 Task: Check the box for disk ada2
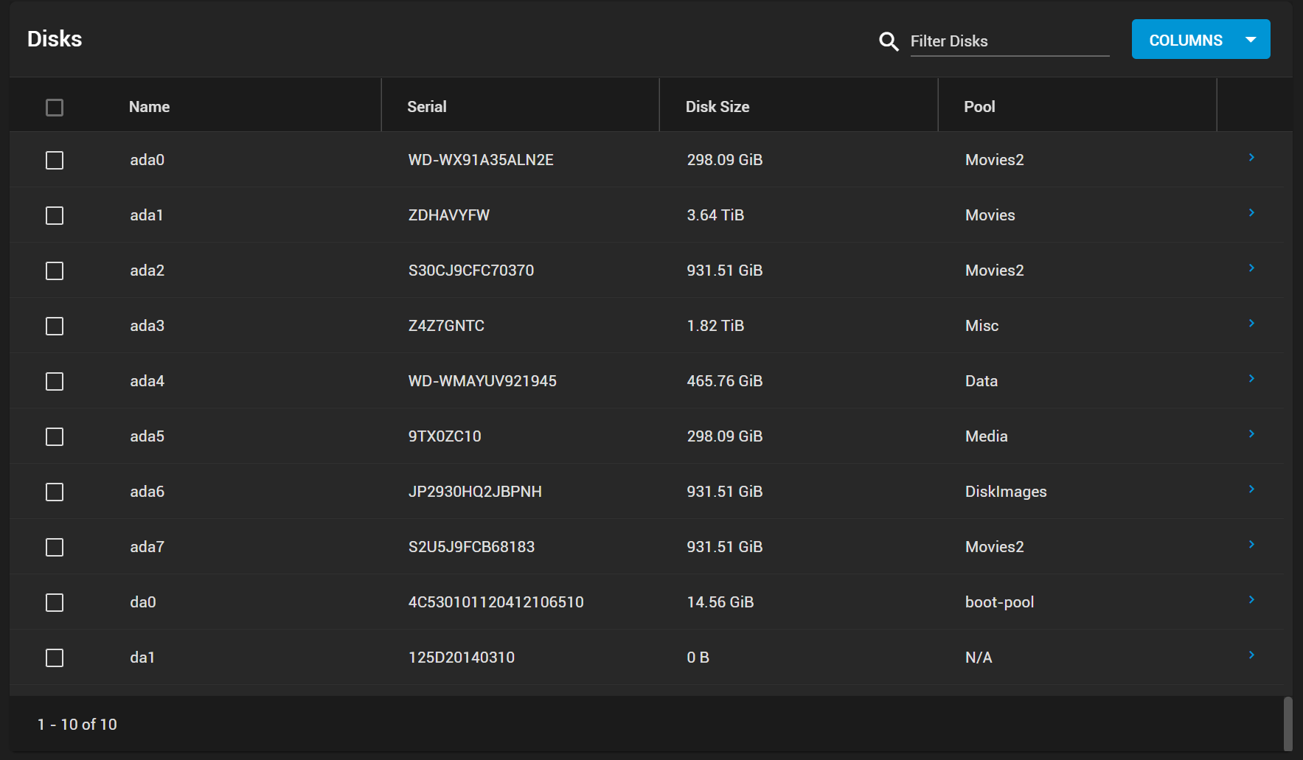tap(55, 271)
